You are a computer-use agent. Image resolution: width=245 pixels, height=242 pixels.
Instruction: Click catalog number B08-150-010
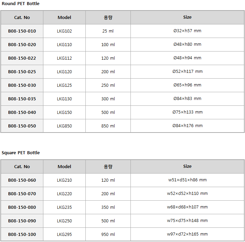(x=22, y=31)
